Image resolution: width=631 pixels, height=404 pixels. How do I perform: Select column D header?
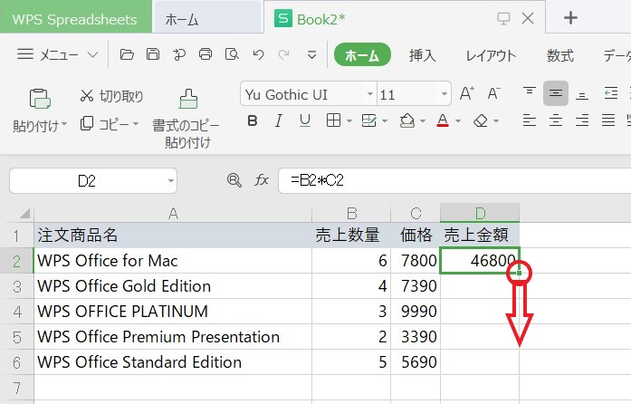tap(480, 213)
